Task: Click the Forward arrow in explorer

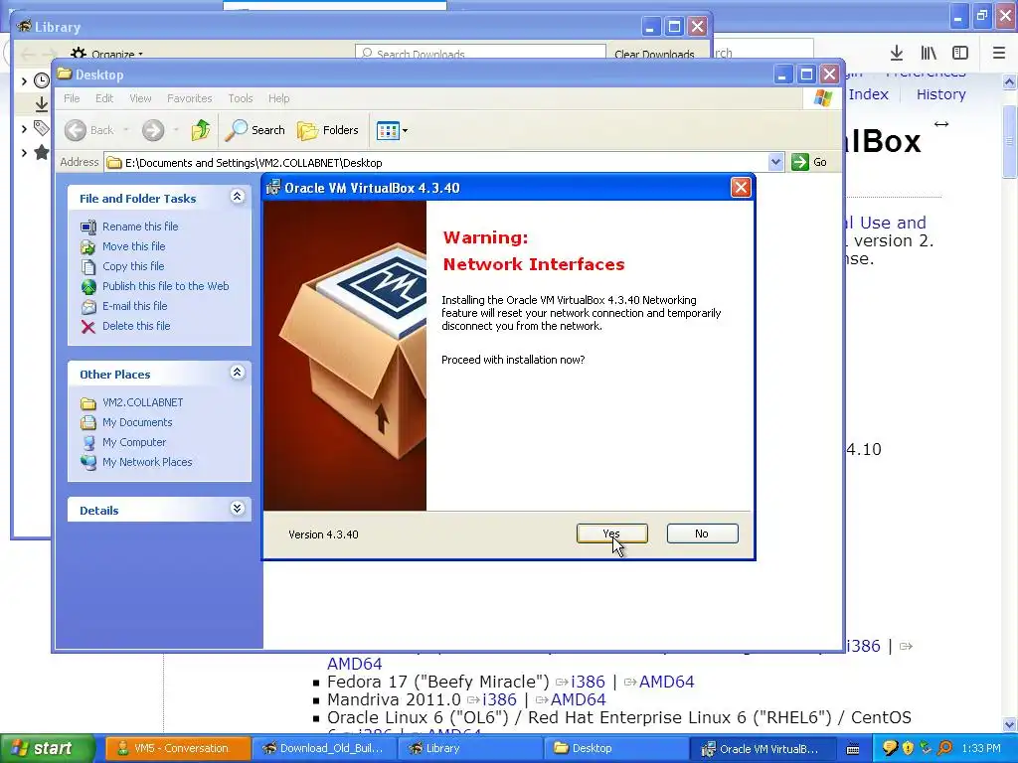Action: pyautogui.click(x=153, y=130)
